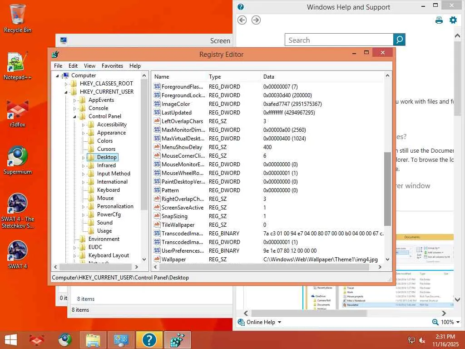This screenshot has height=349, width=465.
Task: Click the Help search magnifier button
Action: tap(399, 40)
